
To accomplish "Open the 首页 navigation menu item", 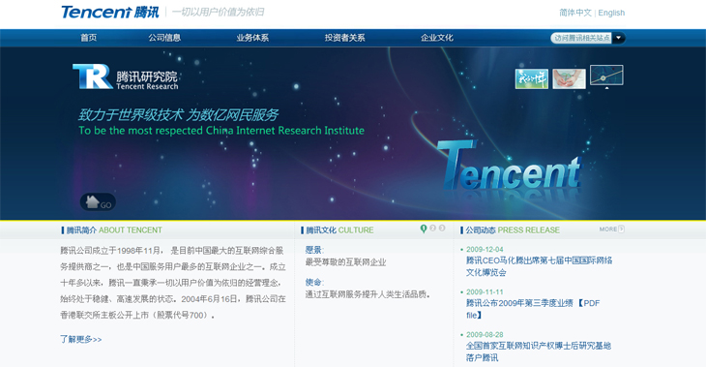I will (89, 38).
